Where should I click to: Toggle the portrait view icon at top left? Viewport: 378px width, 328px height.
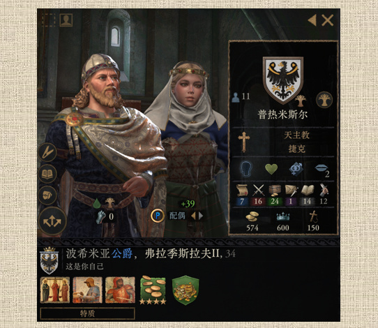pyautogui.click(x=66, y=20)
